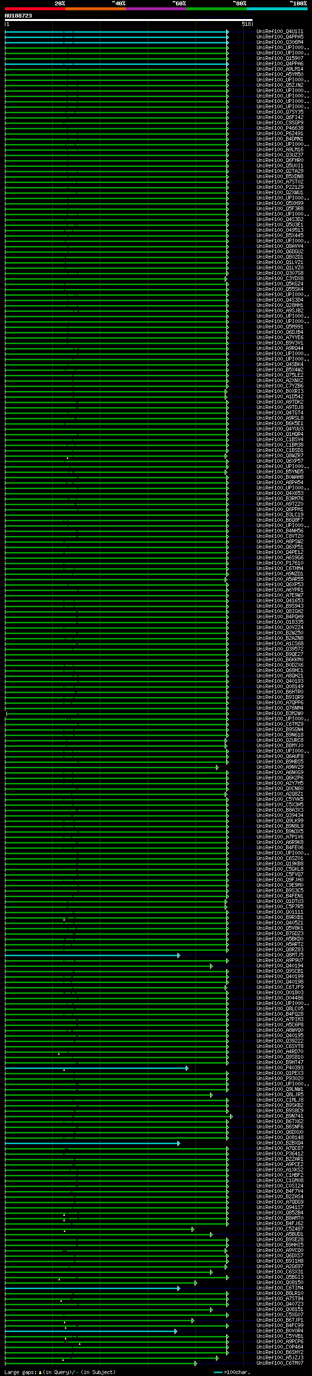Image resolution: width=312 pixels, height=1376 pixels.
Task: Open hit UniRef100_Q4S3D2
Action: (x=279, y=219)
